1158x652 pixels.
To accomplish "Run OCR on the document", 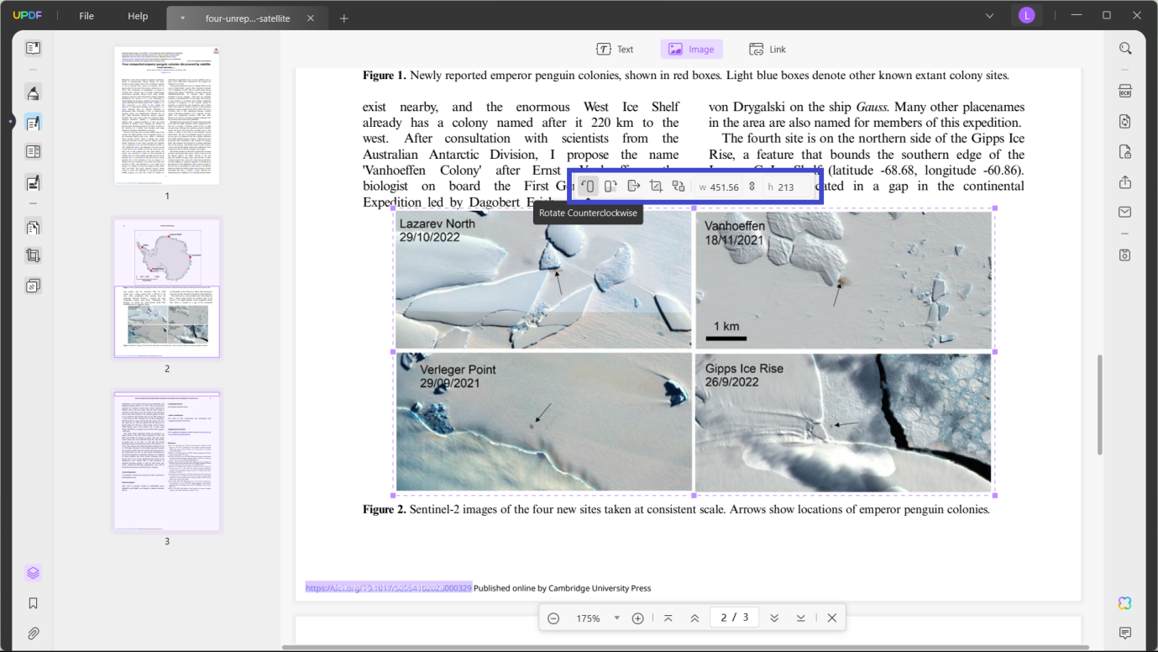I will [x=1124, y=90].
